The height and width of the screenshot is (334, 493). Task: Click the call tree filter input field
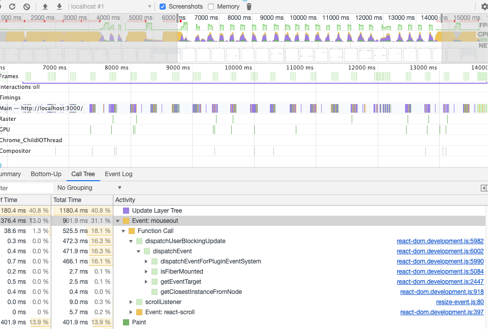[x=26, y=188]
